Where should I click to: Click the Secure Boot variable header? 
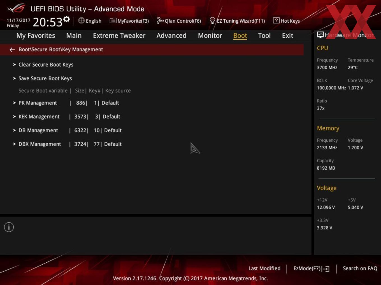(43, 91)
